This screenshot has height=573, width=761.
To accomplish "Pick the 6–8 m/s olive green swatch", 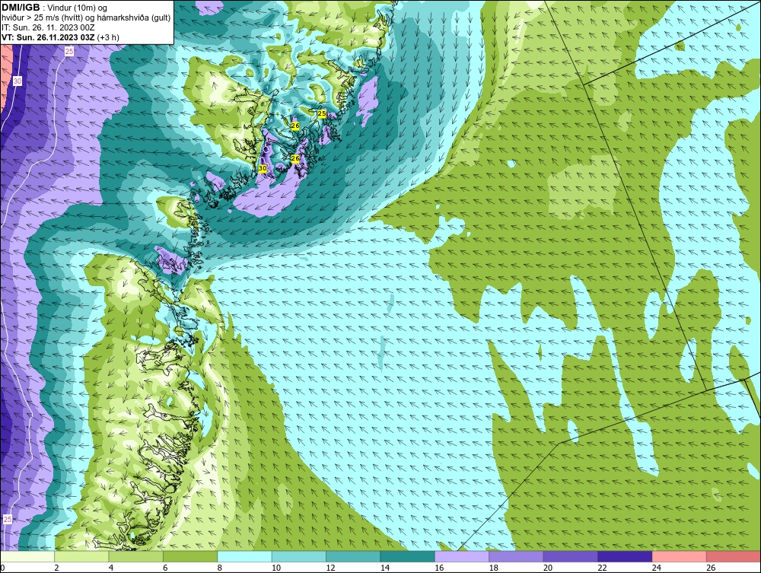I will coord(191,556).
